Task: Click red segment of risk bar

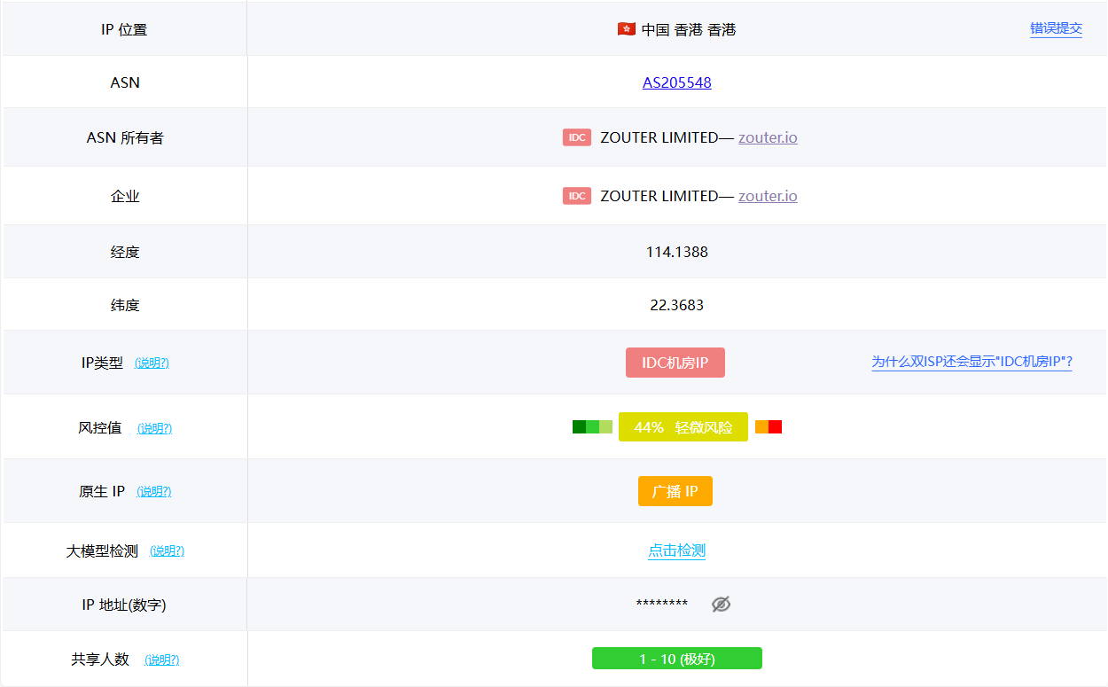Action: pos(775,427)
